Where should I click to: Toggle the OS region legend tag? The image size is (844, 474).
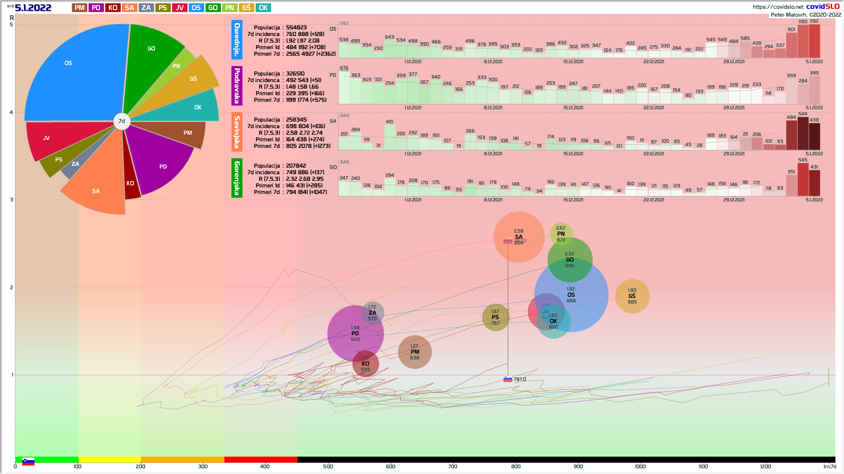tap(196, 8)
